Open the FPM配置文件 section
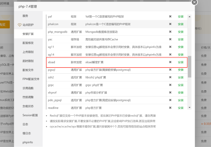Screen dimensions: 211x147 (31, 79)
